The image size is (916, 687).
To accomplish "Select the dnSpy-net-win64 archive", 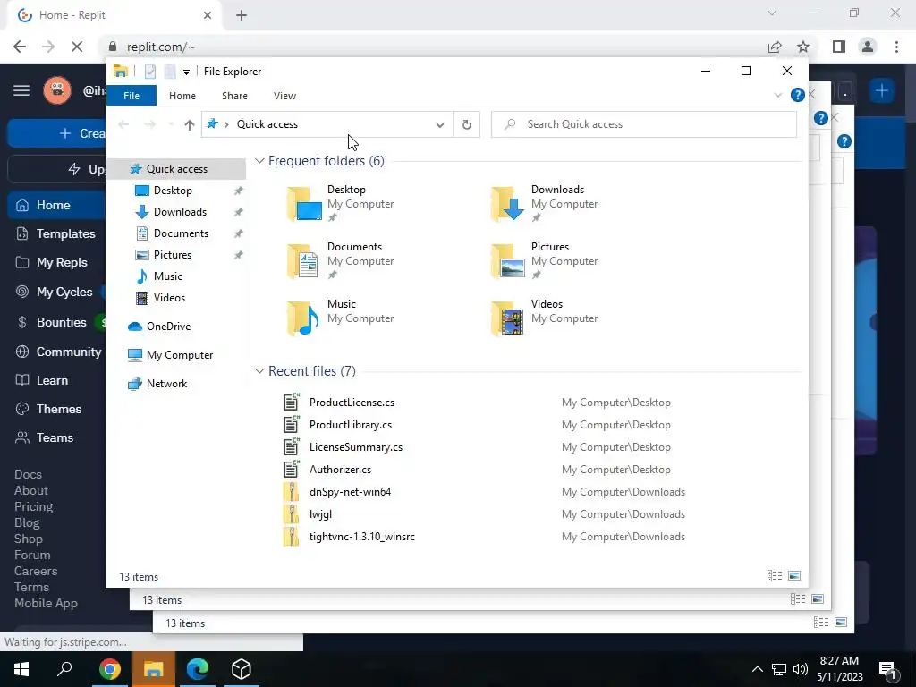I will pyautogui.click(x=350, y=492).
